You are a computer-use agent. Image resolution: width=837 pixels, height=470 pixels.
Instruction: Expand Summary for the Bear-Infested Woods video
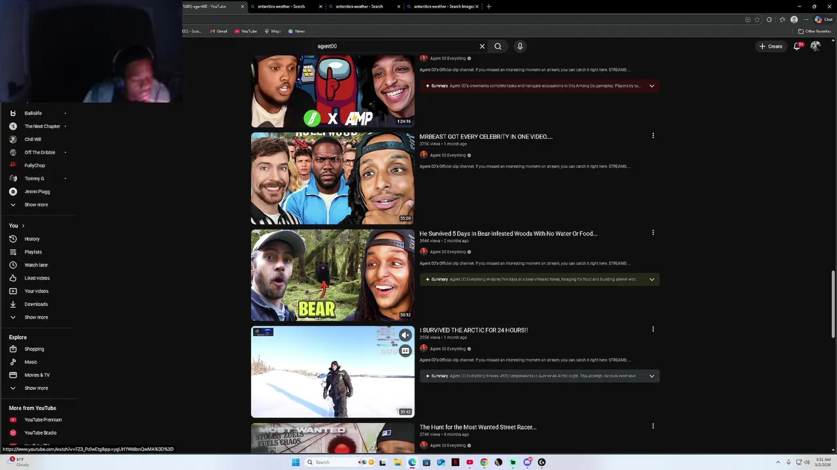coord(651,279)
